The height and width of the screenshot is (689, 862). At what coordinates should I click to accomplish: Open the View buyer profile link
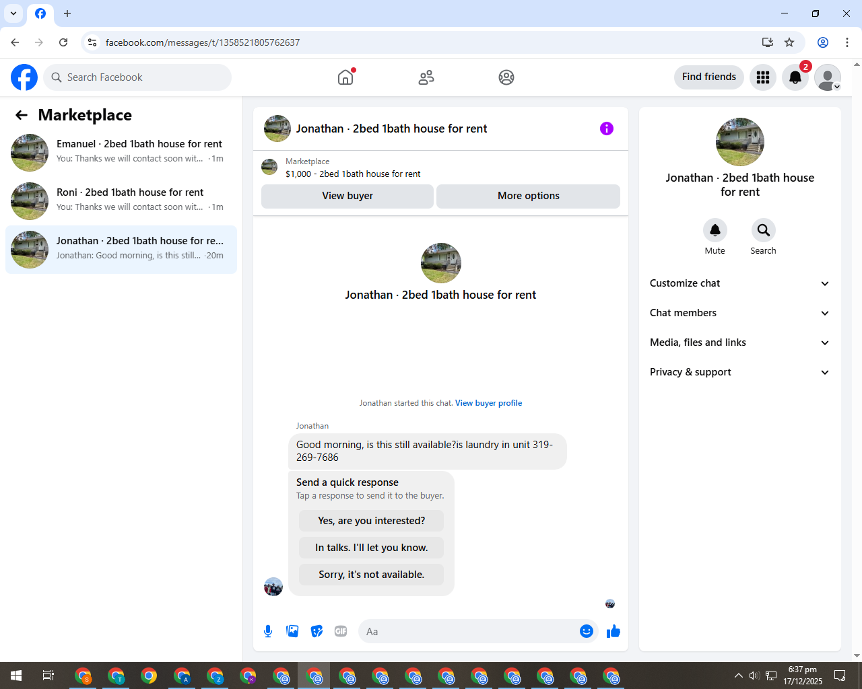[488, 403]
